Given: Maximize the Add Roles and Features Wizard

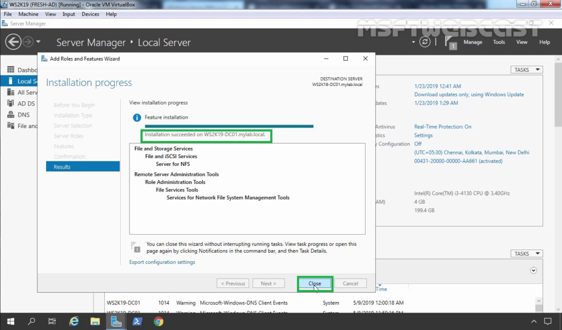Looking at the screenshot, I should (x=346, y=59).
